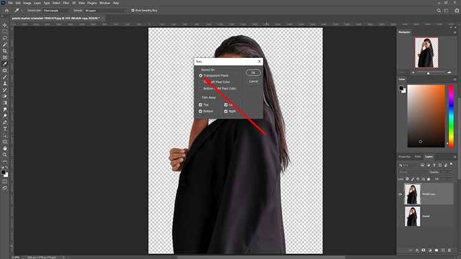
Task: Uncheck the Top trim checkbox
Action: 201,105
